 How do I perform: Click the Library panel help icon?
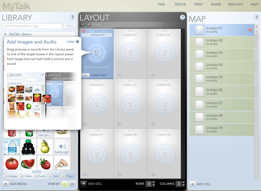point(72,17)
